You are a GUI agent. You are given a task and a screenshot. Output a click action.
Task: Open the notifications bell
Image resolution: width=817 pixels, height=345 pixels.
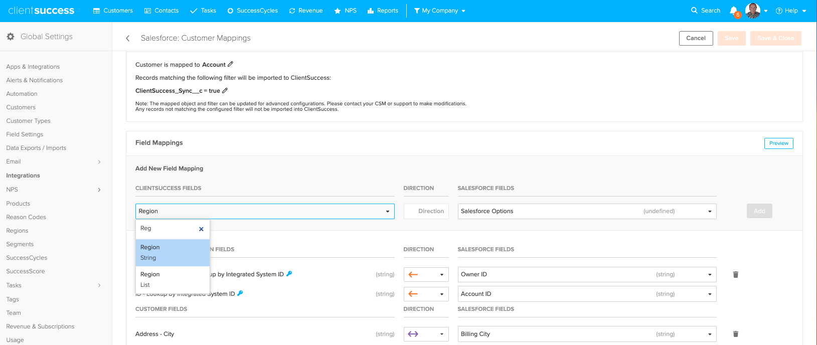tap(734, 11)
